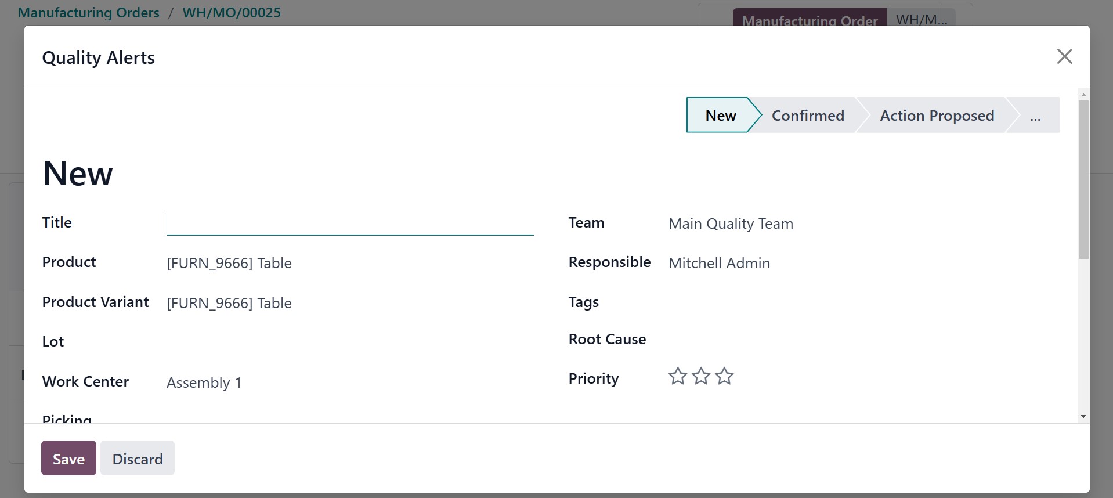1113x498 pixels.
Task: Click the Tags field
Action: coord(859,302)
